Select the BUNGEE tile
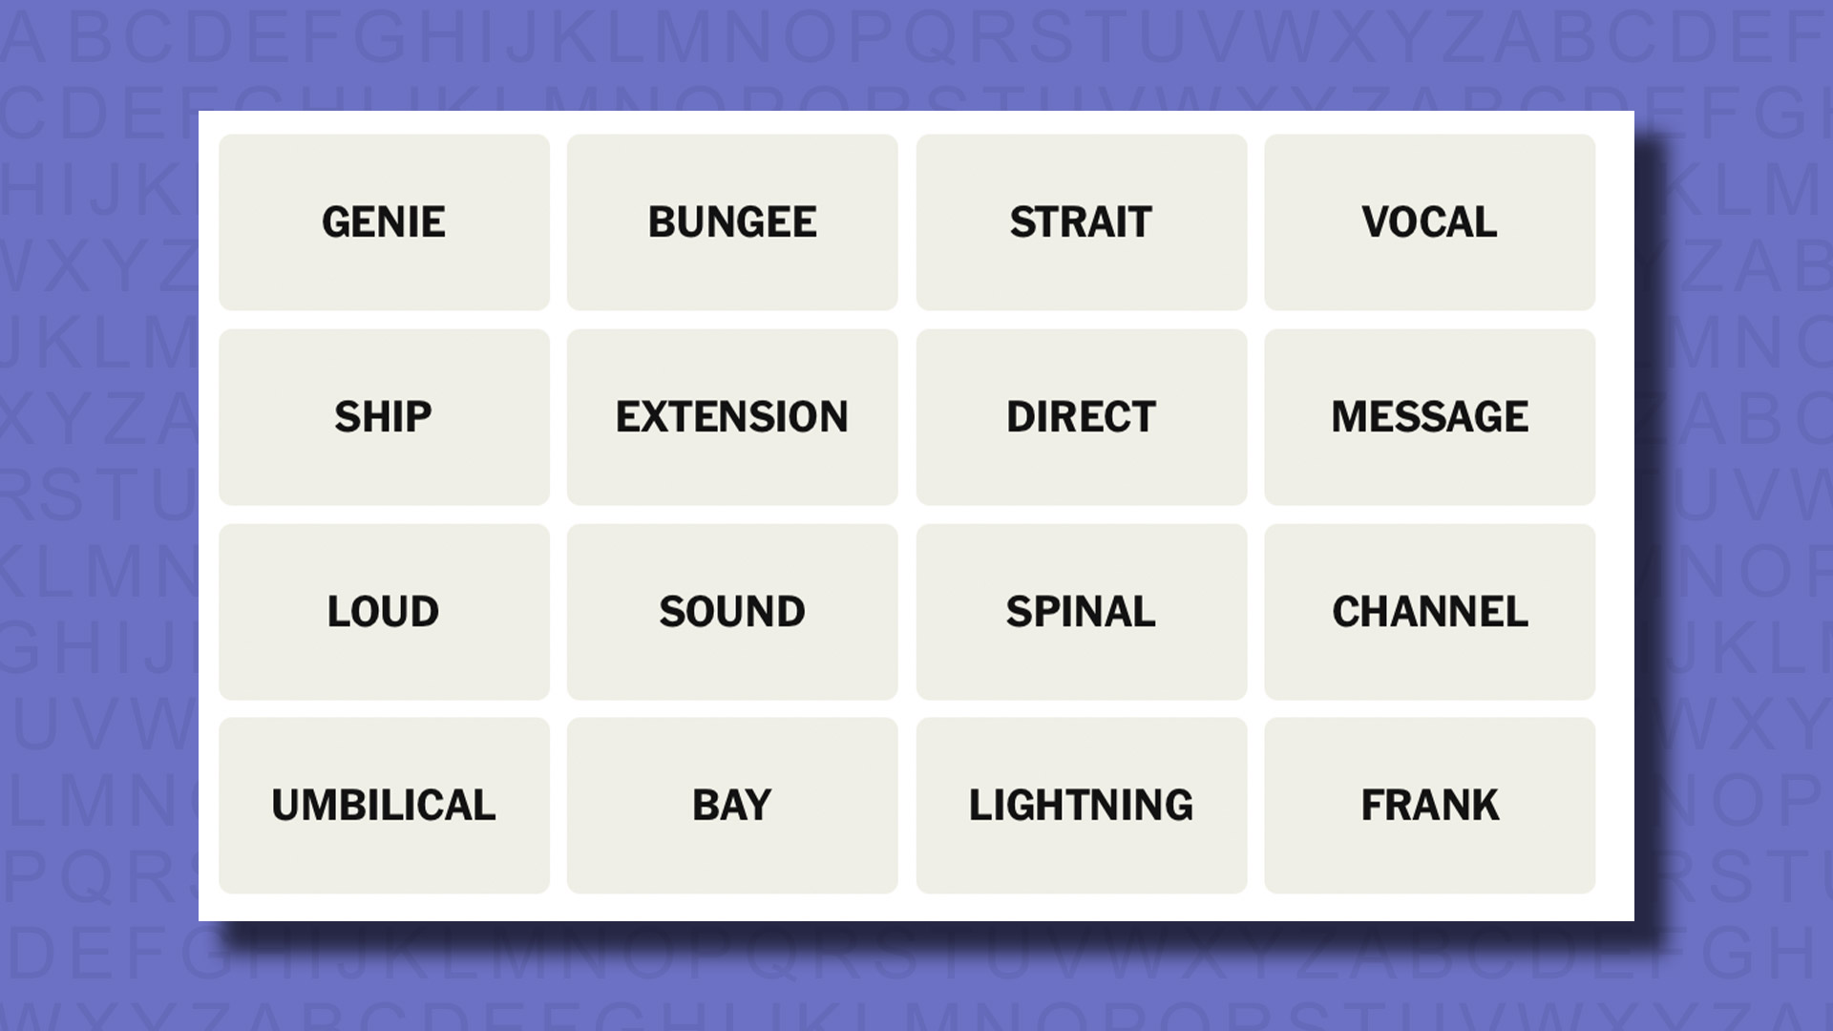The height and width of the screenshot is (1031, 1833). point(731,221)
